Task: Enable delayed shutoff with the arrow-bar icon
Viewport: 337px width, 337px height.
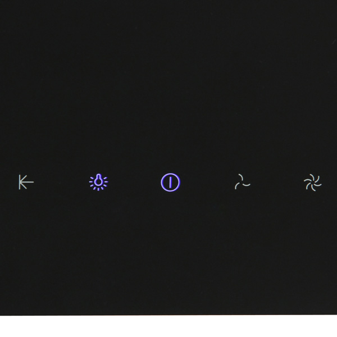Action: coord(26,182)
